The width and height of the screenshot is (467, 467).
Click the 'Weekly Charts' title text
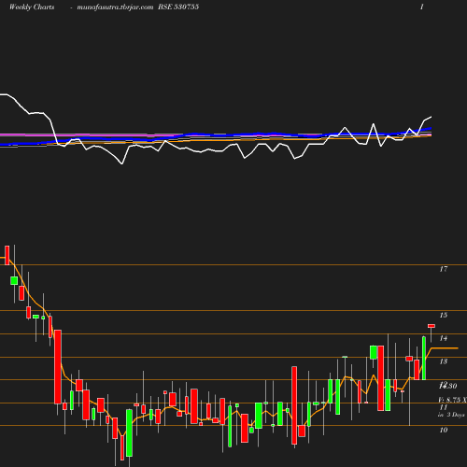pos(32,7)
